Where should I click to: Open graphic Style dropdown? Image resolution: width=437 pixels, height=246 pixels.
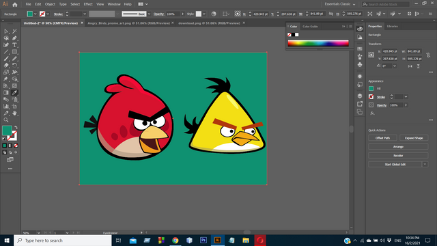click(x=204, y=14)
